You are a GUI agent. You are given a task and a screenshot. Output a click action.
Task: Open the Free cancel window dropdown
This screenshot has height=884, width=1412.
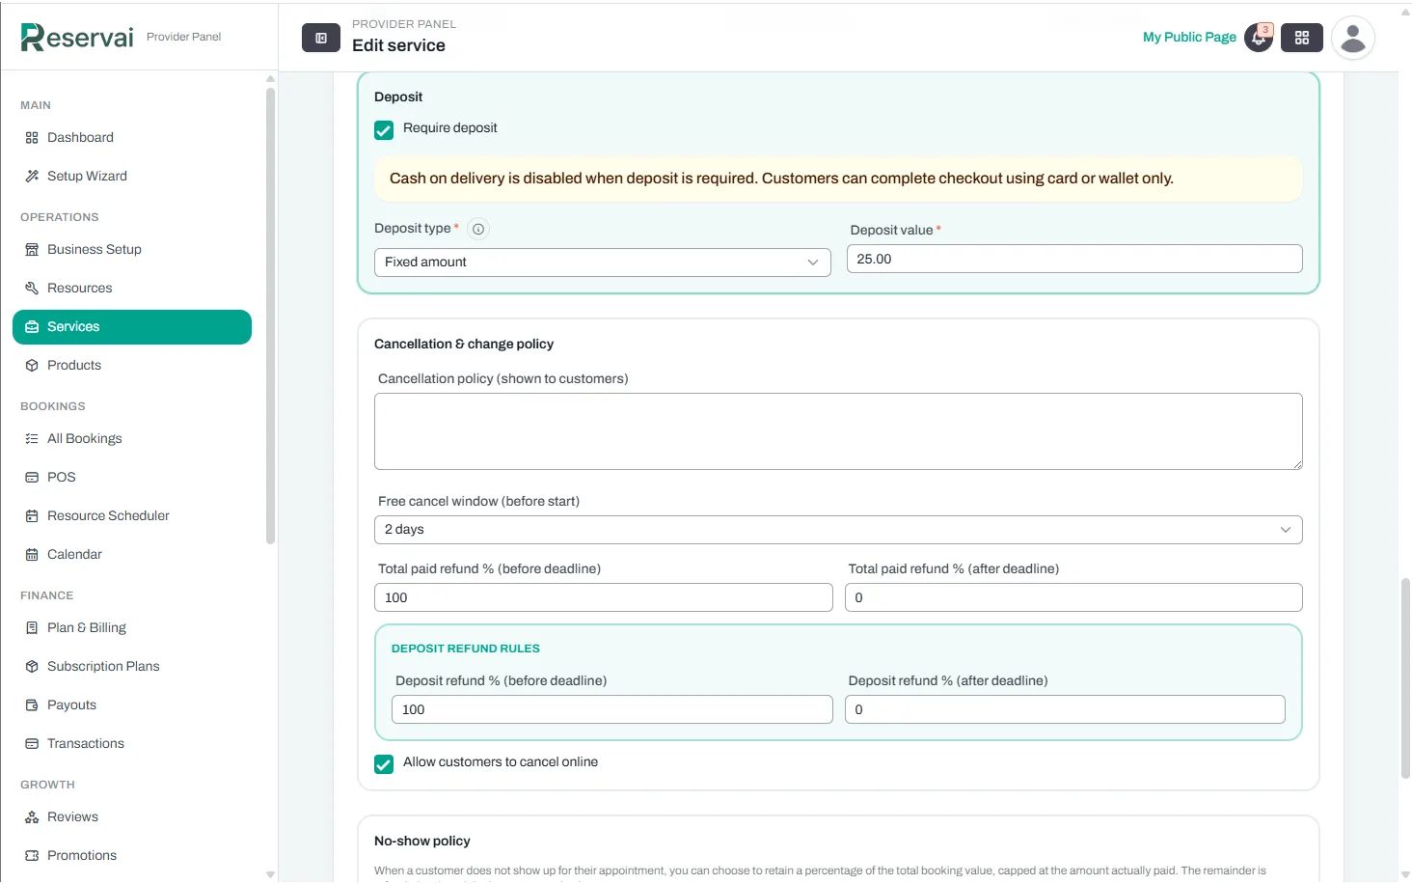click(x=838, y=530)
